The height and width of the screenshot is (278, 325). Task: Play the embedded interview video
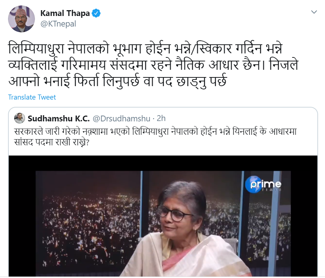point(163,216)
